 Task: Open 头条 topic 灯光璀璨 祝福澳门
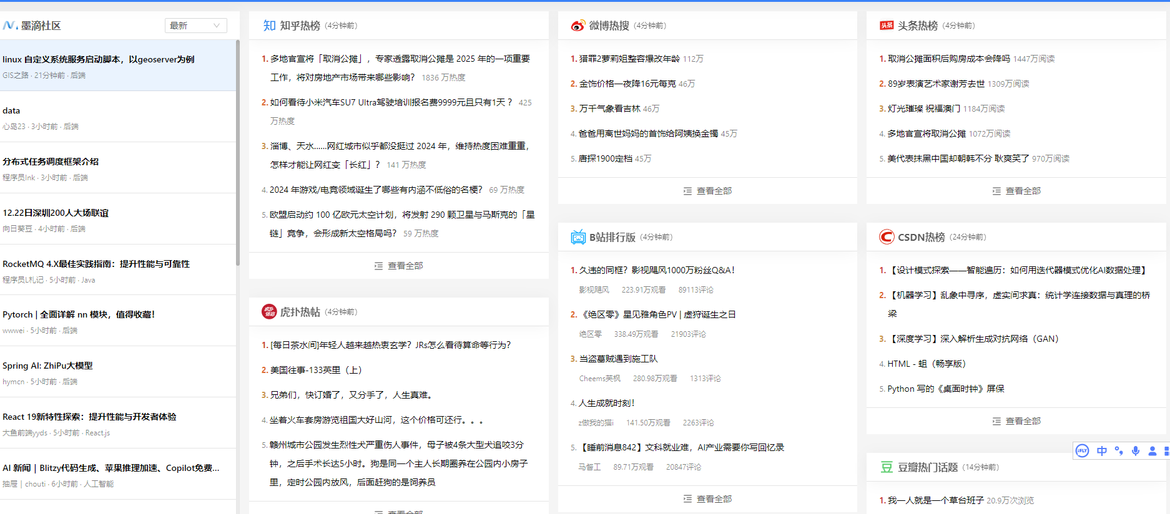click(x=924, y=109)
